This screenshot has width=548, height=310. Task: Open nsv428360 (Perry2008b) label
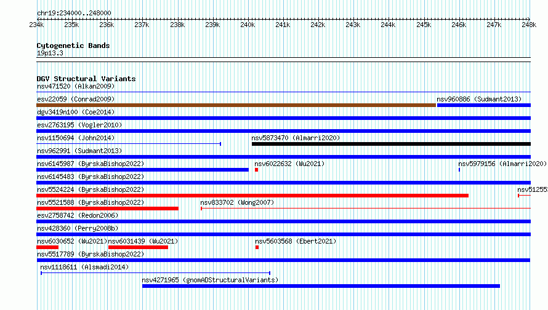coord(78,228)
